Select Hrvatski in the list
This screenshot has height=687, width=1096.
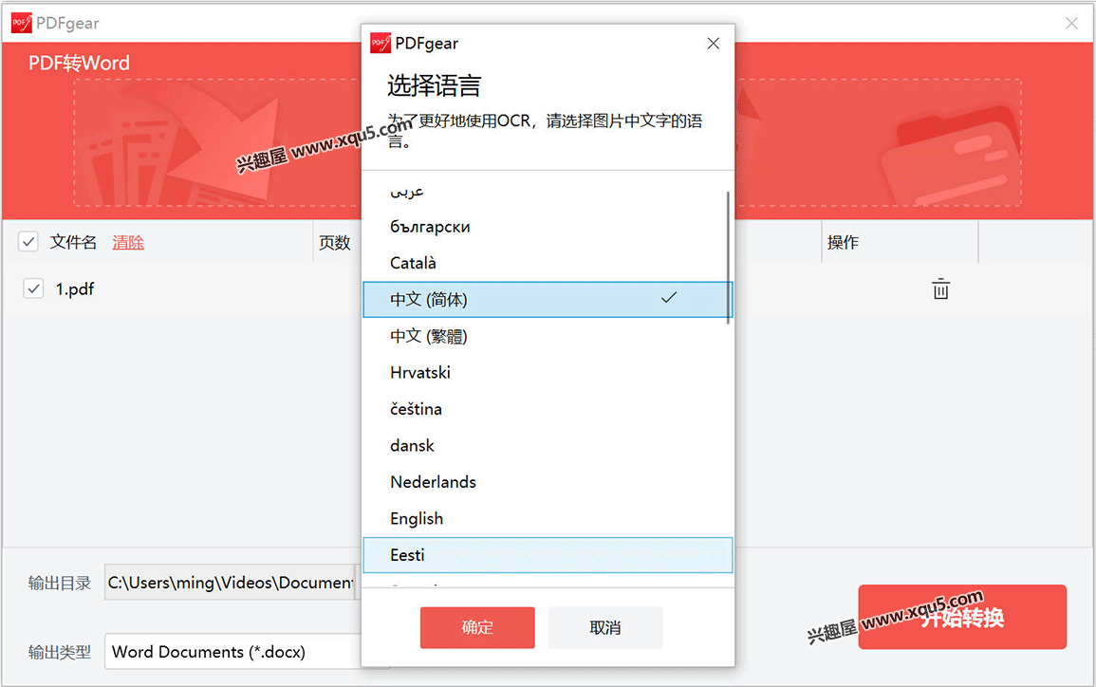point(548,373)
